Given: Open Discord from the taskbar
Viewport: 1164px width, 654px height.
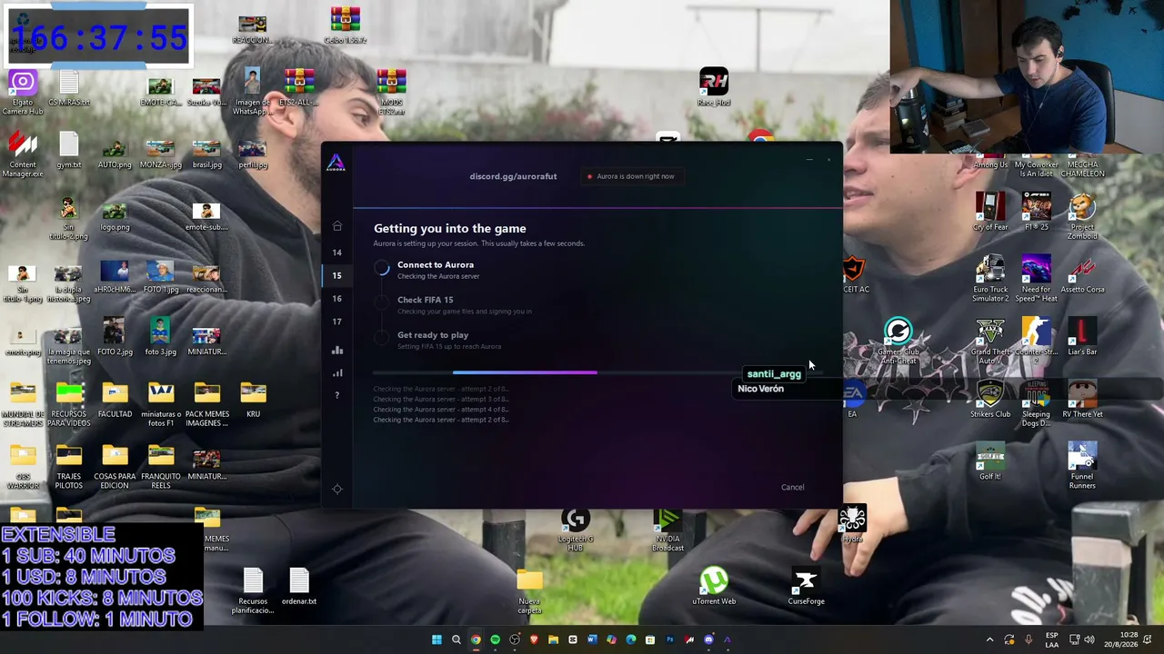Looking at the screenshot, I should [708, 639].
